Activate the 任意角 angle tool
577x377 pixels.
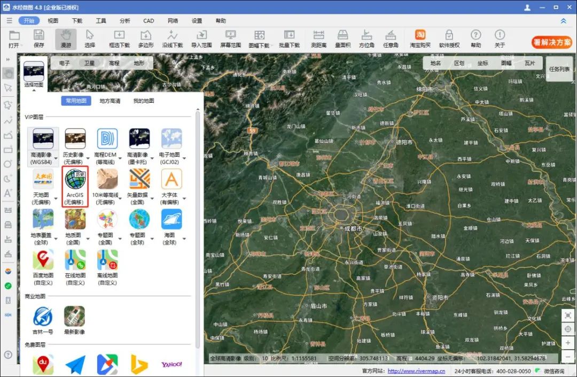point(391,39)
